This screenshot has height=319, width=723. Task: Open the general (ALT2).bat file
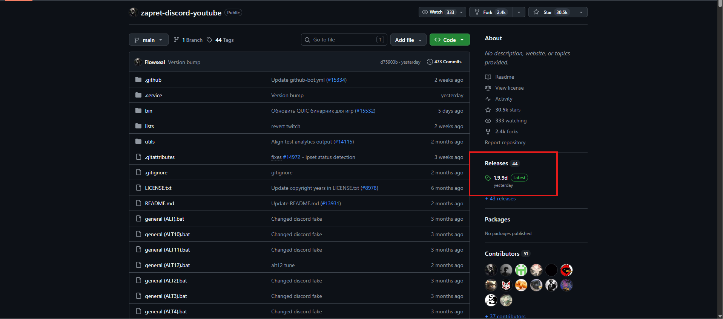[x=166, y=281]
